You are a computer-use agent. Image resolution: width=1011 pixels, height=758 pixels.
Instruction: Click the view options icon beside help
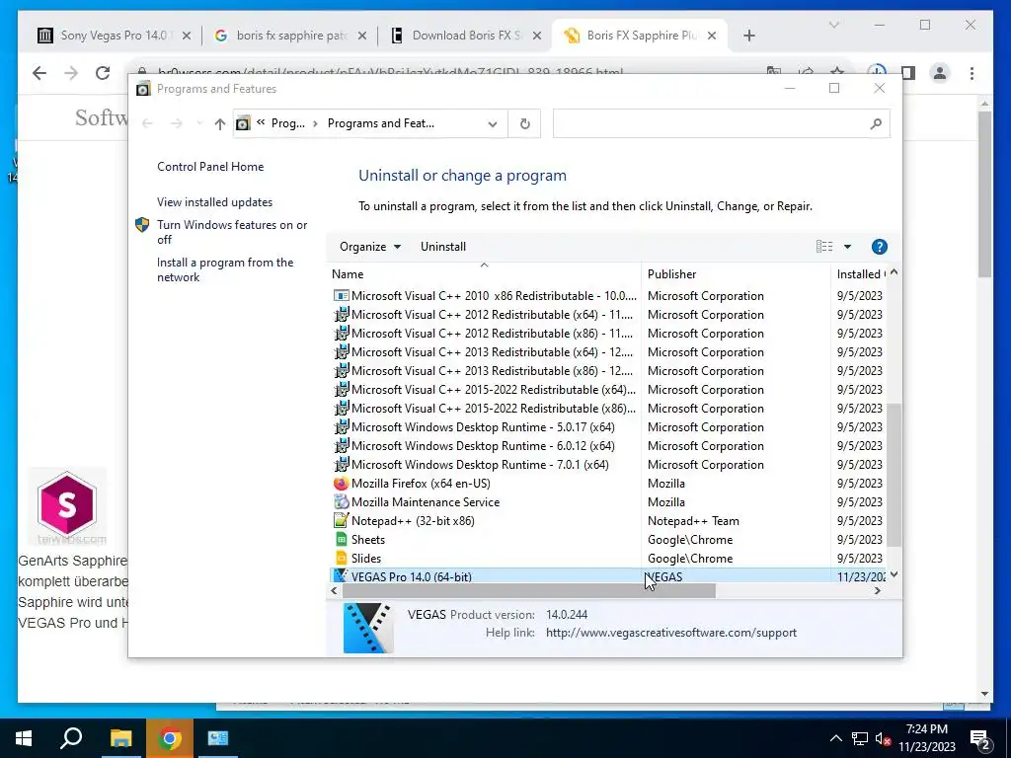(x=824, y=247)
